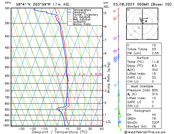
Task: Click the 'km ASL' altitude axis heading
Action: pyautogui.click(x=106, y=5)
